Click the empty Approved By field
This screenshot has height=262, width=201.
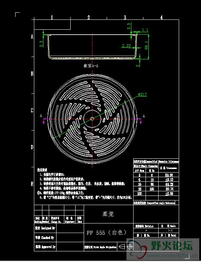[70, 246]
